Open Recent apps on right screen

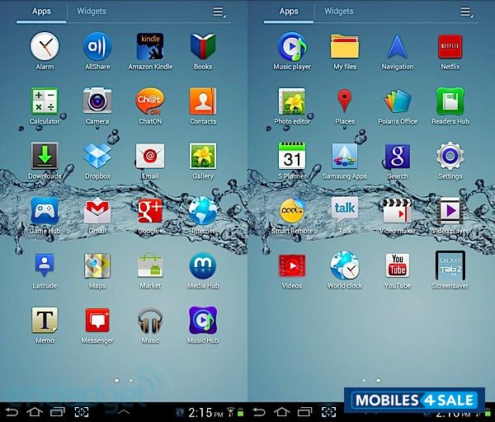[x=305, y=412]
